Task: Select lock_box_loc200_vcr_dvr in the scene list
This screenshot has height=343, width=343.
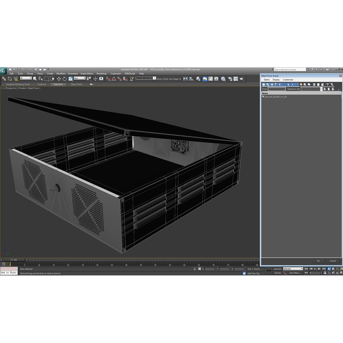Action: pyautogui.click(x=276, y=97)
